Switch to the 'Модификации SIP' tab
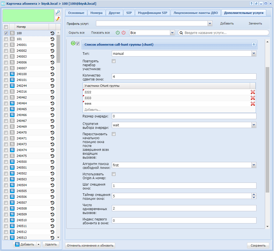 pos(152,13)
